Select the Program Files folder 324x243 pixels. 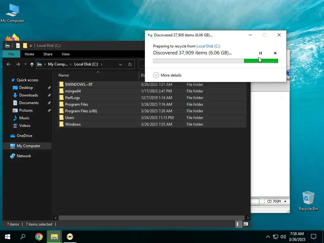pyautogui.click(x=152, y=104)
